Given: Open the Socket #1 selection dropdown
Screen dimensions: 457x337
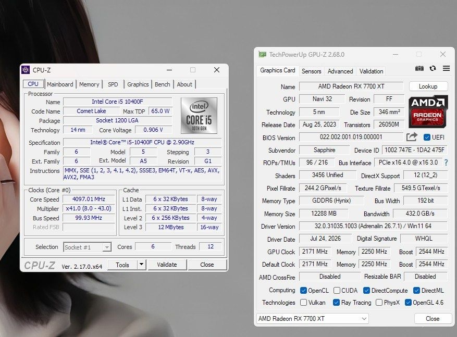Looking at the screenshot, I should pyautogui.click(x=88, y=247).
